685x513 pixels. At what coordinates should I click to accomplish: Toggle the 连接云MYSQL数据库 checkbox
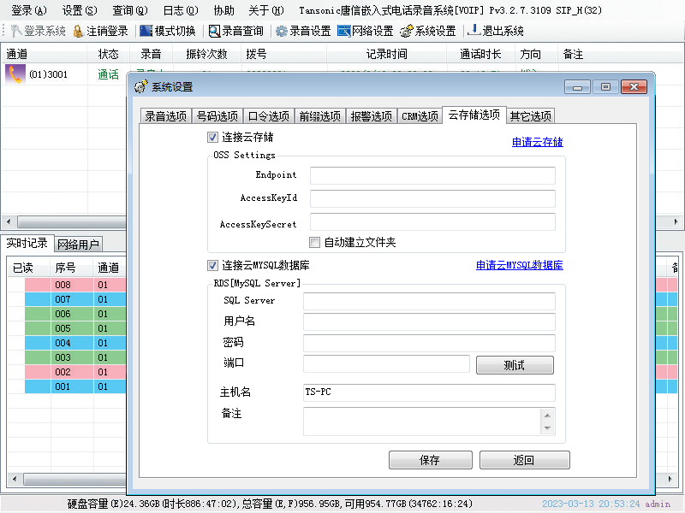pyautogui.click(x=212, y=265)
